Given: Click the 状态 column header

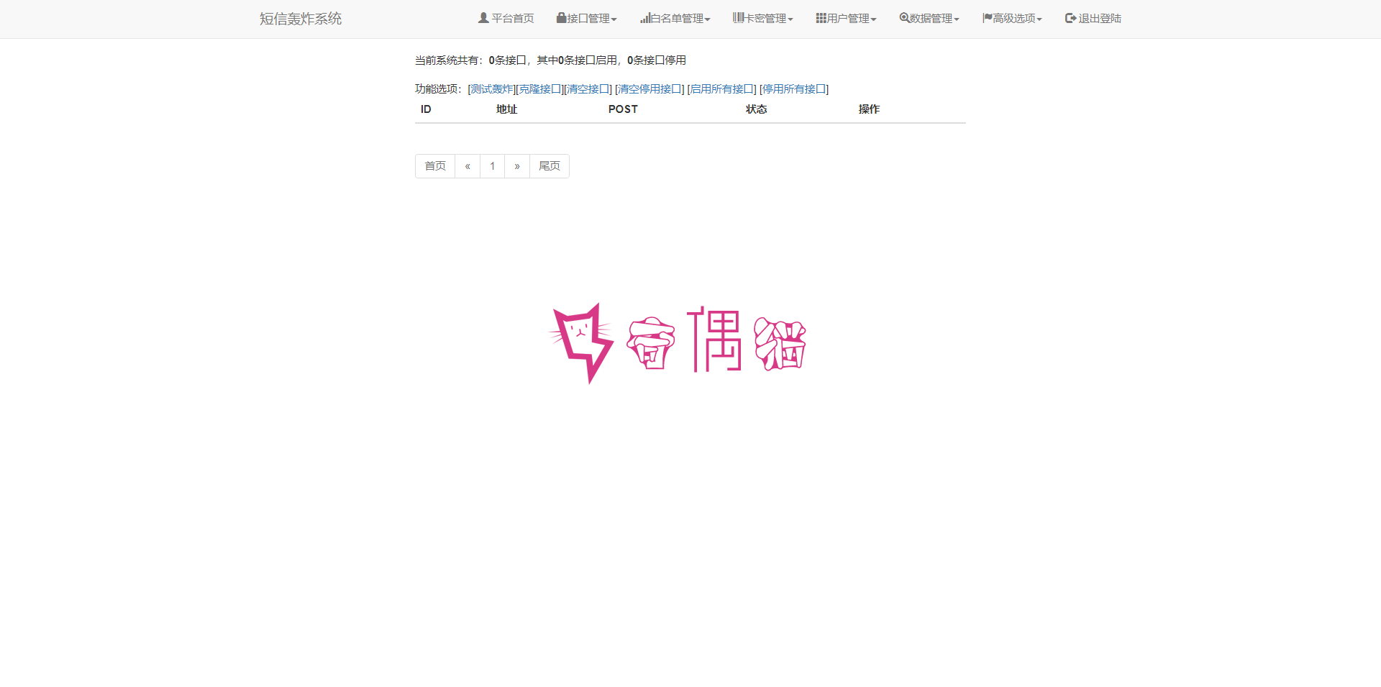Looking at the screenshot, I should pyautogui.click(x=757, y=109).
